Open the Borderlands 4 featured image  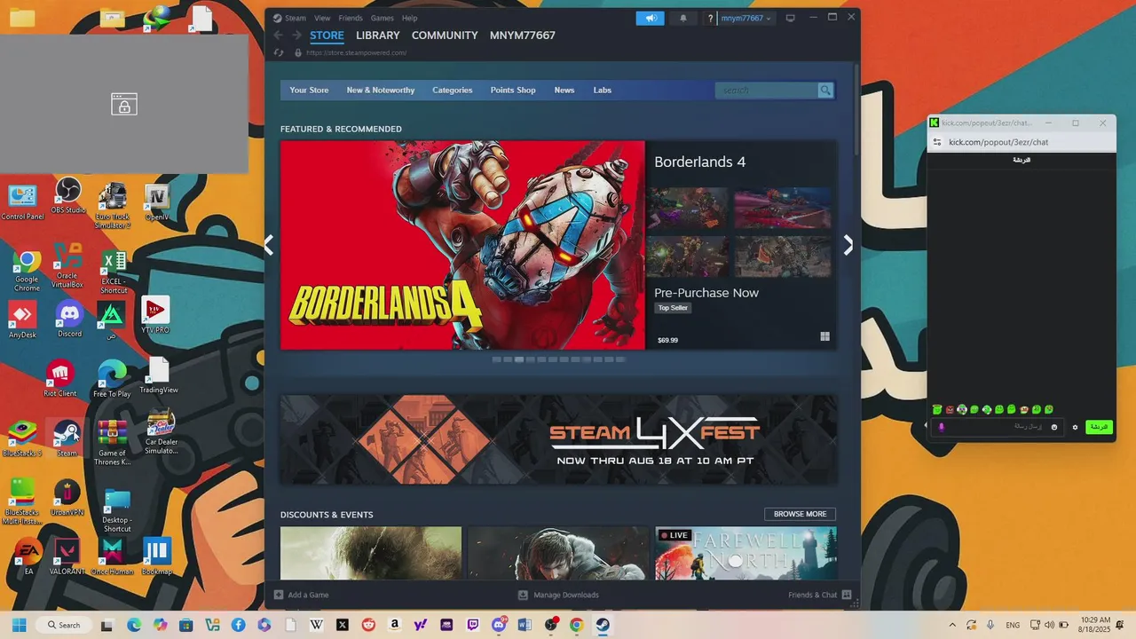point(462,245)
